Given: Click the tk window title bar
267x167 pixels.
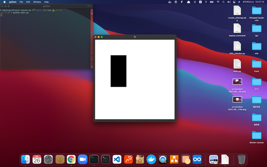Looking at the screenshot, I should click(135, 37).
